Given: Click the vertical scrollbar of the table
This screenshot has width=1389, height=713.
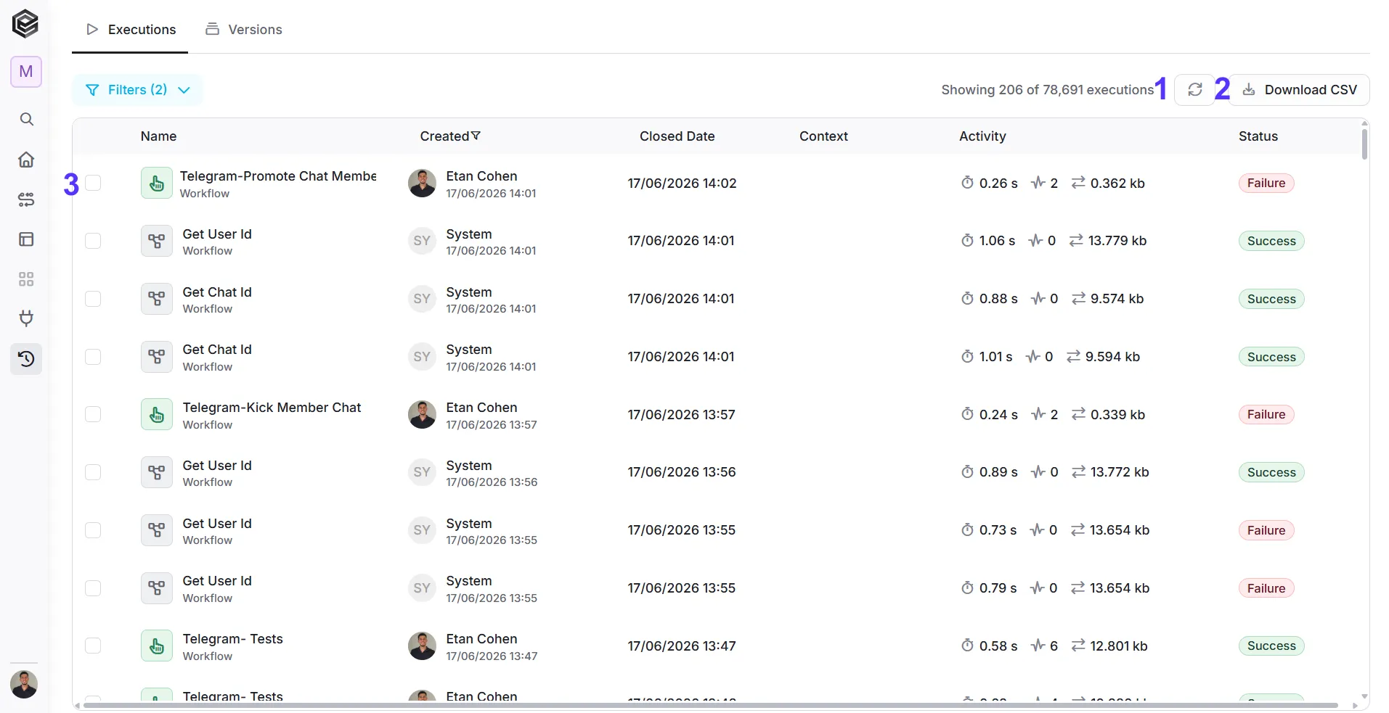Looking at the screenshot, I should pos(1364,144).
